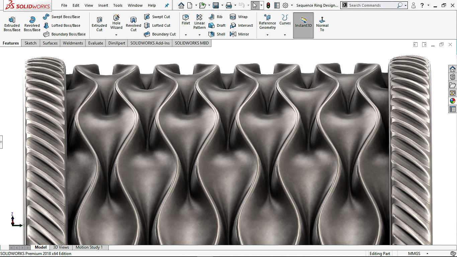Open the Edit menu
This screenshot has height=257, width=457.
(76, 5)
